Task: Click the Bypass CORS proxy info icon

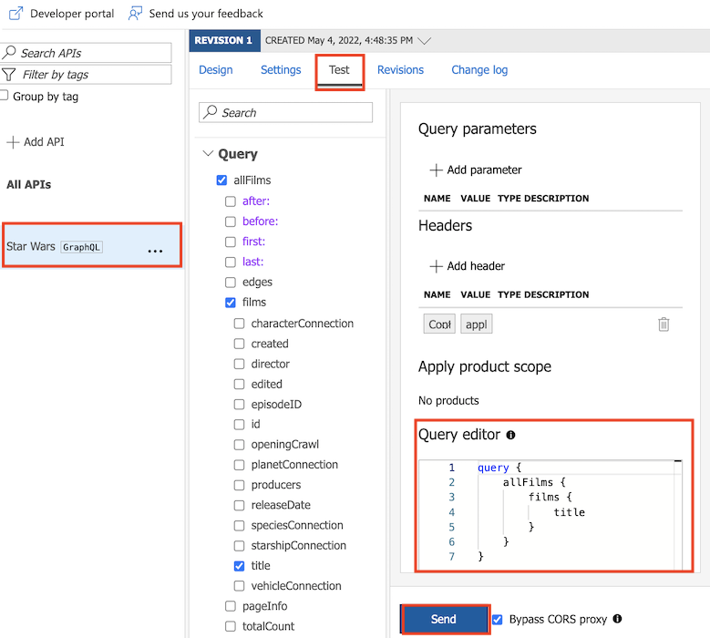Action: pyautogui.click(x=617, y=619)
